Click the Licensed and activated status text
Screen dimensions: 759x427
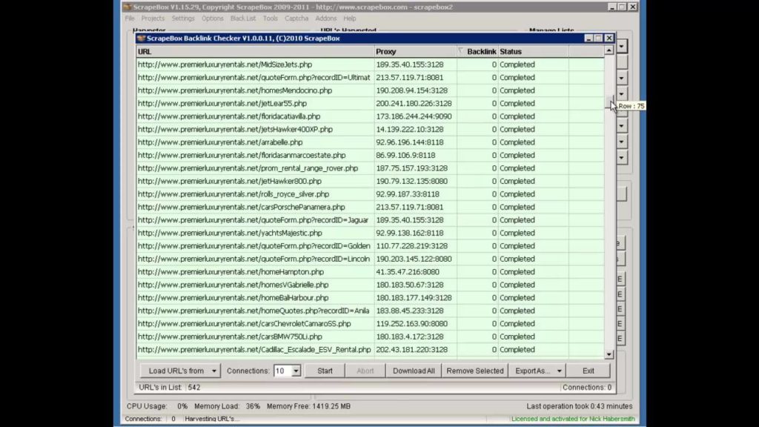click(573, 419)
